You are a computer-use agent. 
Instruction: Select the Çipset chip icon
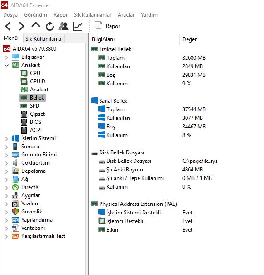pos(24,114)
